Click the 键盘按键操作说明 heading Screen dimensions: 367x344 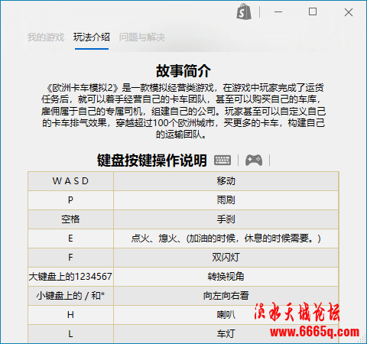152,161
